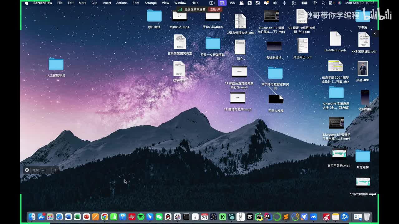The width and height of the screenshot is (399, 224).
Task: Open the Mark menu
Action: [83, 3]
